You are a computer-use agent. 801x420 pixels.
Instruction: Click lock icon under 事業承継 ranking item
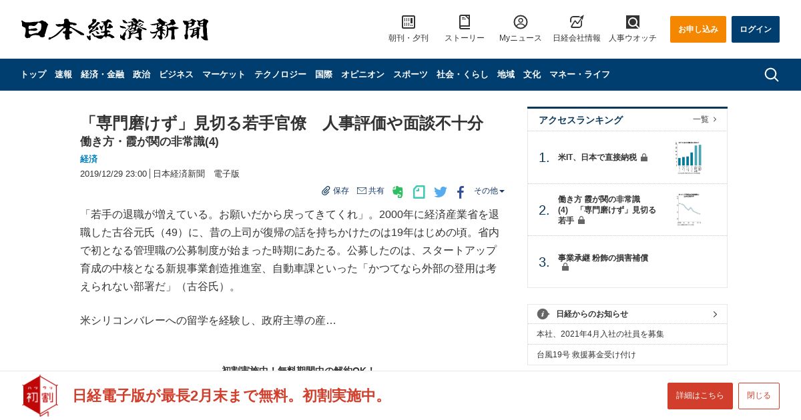click(x=565, y=267)
